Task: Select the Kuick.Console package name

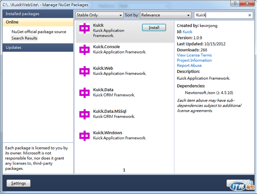Action: 106,47
